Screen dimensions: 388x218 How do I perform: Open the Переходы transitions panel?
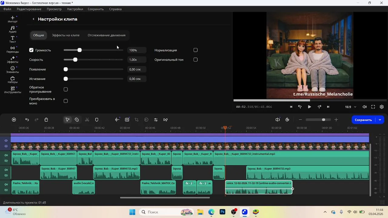(12, 49)
